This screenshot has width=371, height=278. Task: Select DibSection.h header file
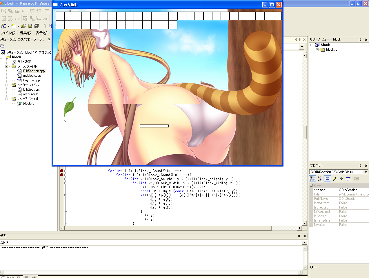tap(32, 89)
